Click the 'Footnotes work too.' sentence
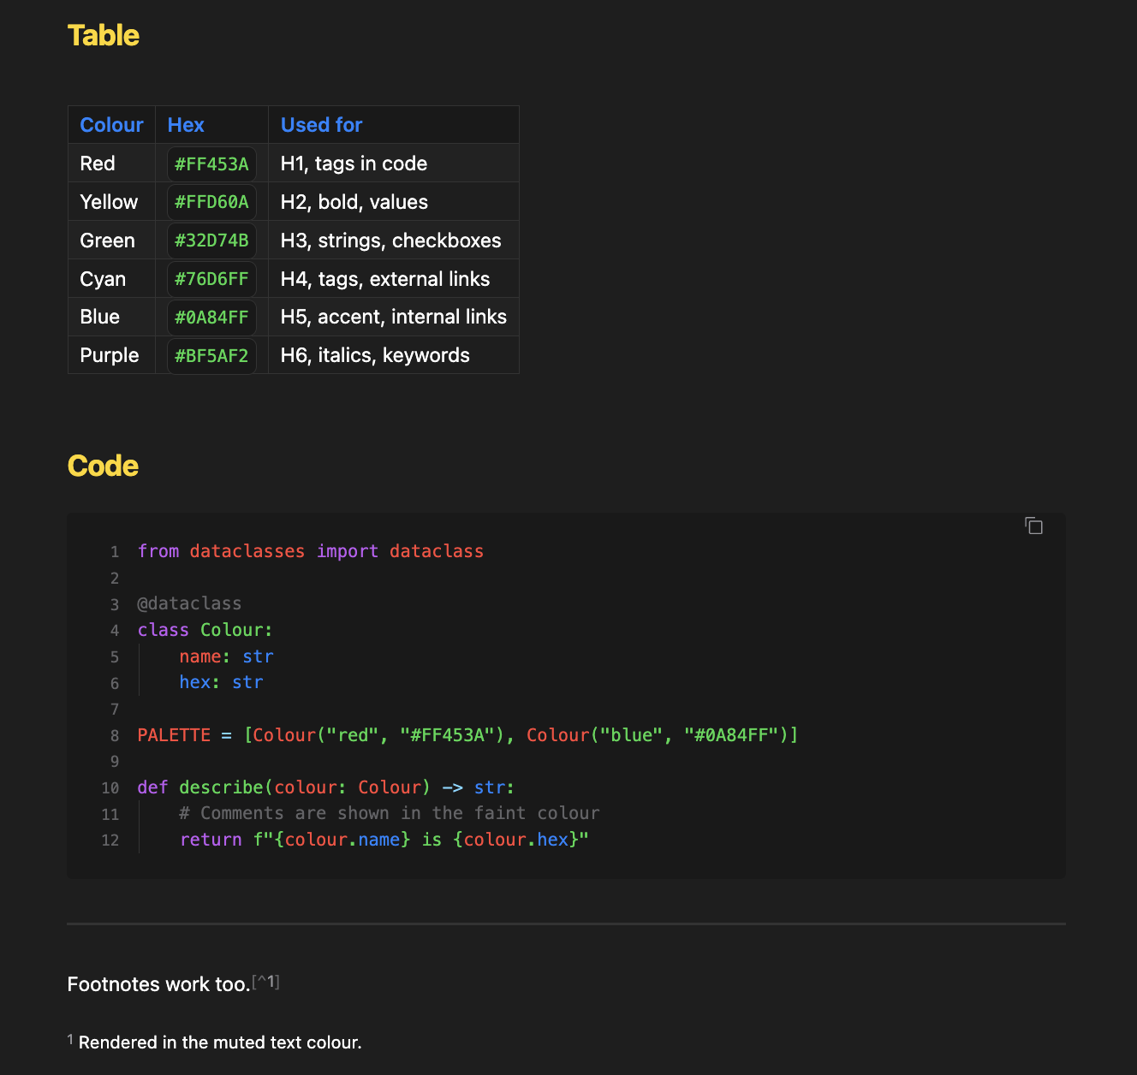 pos(159,984)
